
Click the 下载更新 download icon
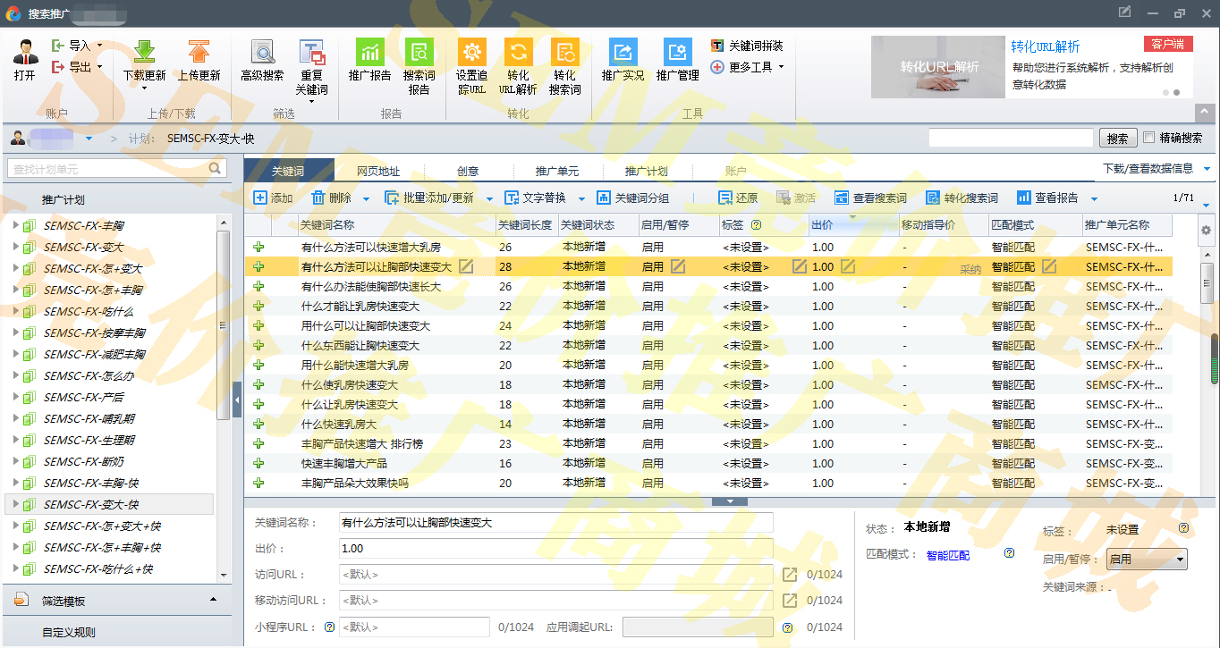click(144, 52)
